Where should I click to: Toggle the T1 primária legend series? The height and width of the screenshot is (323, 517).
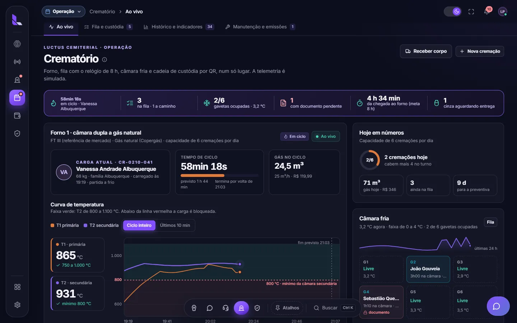click(65, 225)
